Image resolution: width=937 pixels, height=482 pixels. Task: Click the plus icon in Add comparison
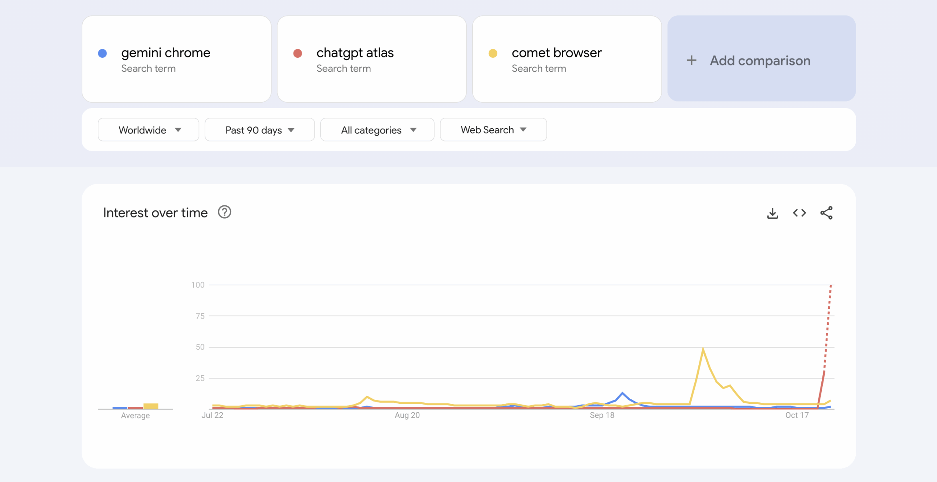(691, 60)
